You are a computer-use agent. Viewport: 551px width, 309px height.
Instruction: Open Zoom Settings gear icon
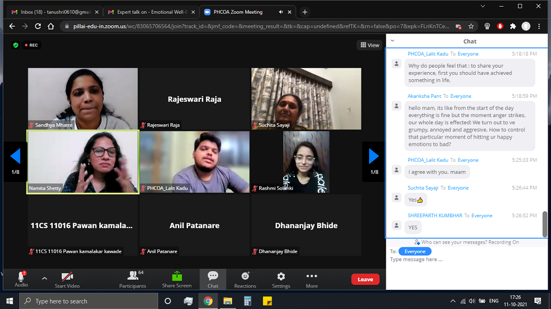coord(281,276)
